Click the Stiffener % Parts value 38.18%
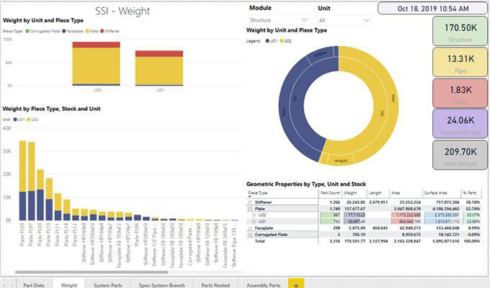This screenshot has height=288, width=490. [x=473, y=202]
